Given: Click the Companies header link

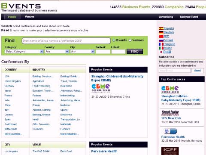Looking at the screenshot, I should [x=174, y=7].
